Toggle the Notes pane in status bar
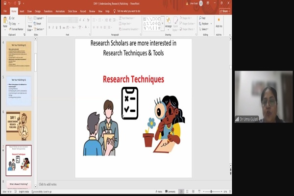This screenshot has width=294, height=196. 160,191
